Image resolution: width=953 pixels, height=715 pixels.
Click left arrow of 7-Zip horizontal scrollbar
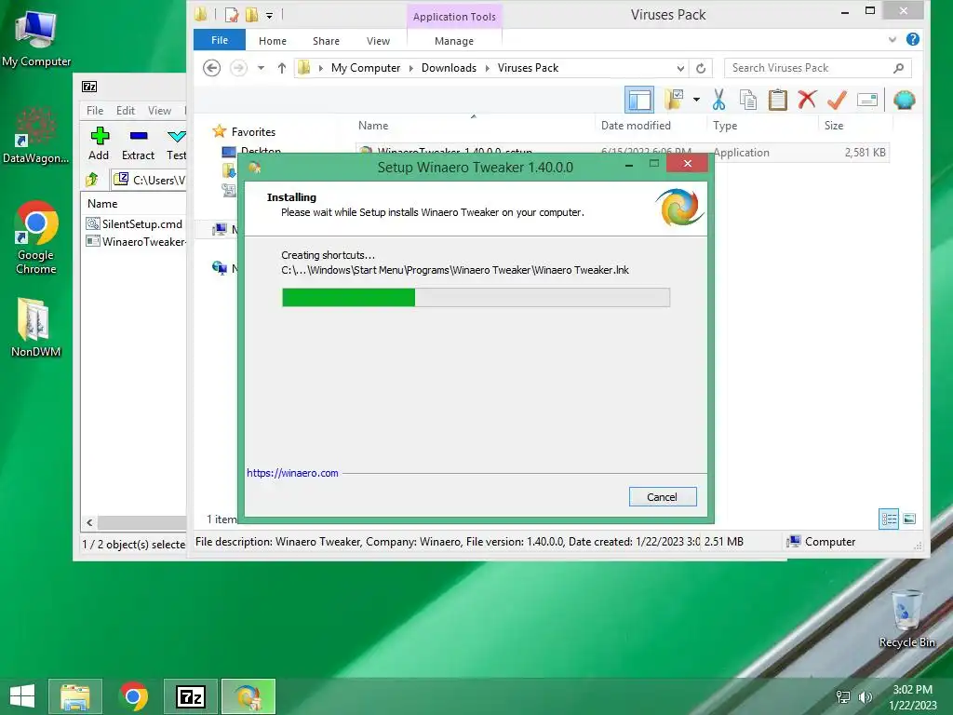[89, 522]
